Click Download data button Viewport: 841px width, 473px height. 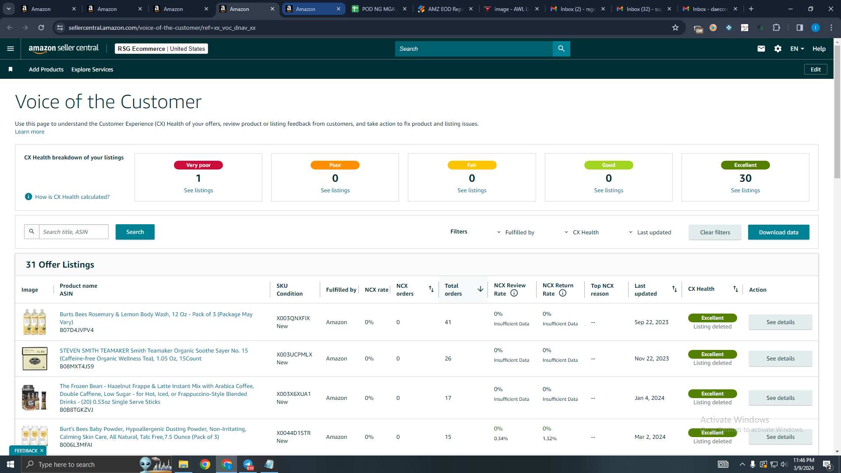pyautogui.click(x=778, y=232)
